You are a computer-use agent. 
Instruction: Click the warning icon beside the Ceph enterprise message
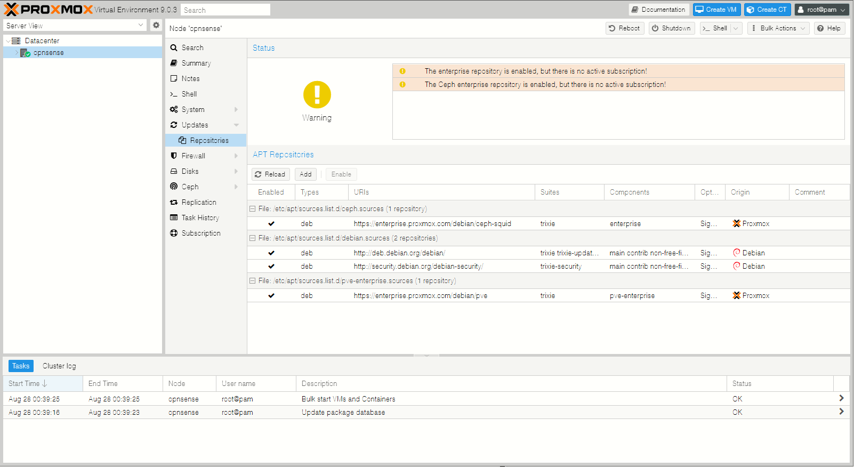pos(402,84)
